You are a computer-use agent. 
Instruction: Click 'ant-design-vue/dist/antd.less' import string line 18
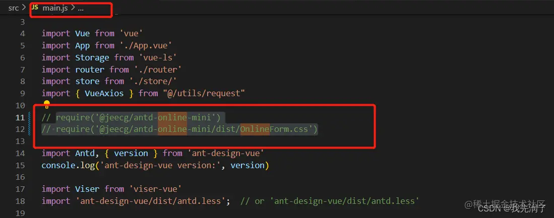point(150,201)
